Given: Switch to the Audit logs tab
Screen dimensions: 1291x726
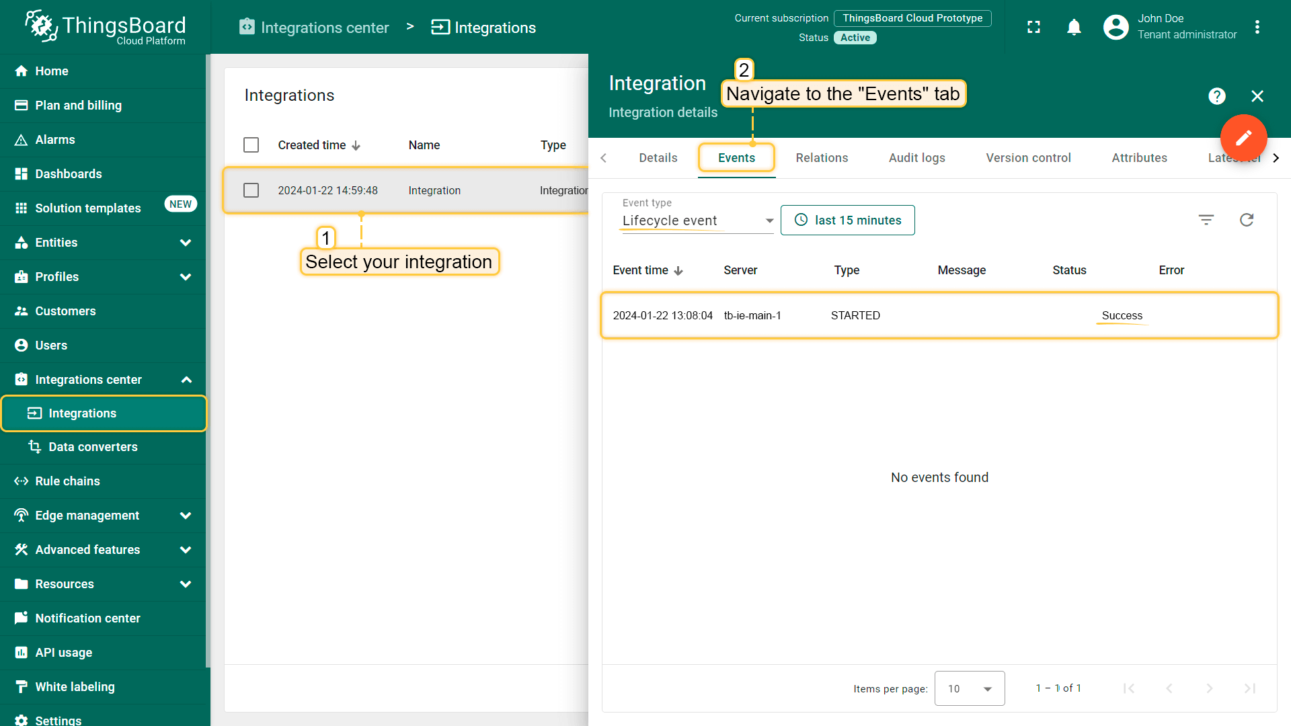Looking at the screenshot, I should point(916,157).
